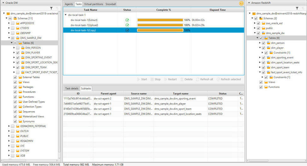
Task: Click the aws_oracle_ext schema icon
Action: click(x=264, y=23)
